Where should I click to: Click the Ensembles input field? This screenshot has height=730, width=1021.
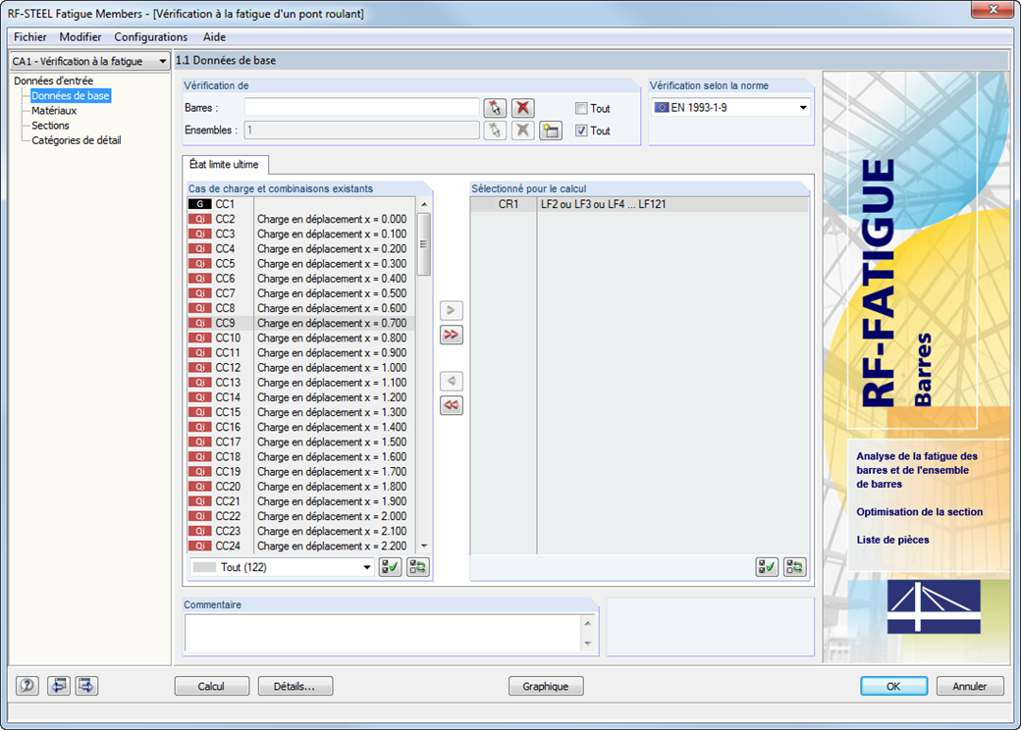click(x=362, y=130)
